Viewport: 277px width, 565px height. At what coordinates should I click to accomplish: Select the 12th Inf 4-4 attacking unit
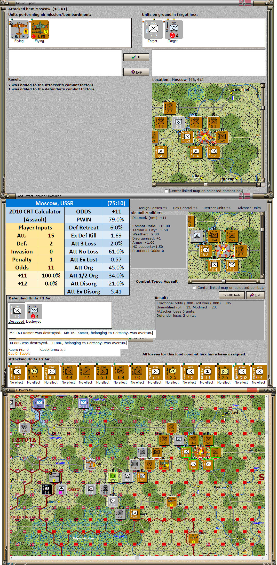[x=69, y=372]
